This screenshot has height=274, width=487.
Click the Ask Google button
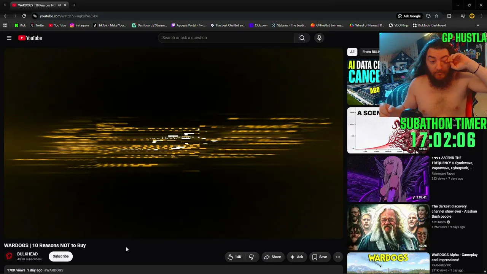click(409, 16)
